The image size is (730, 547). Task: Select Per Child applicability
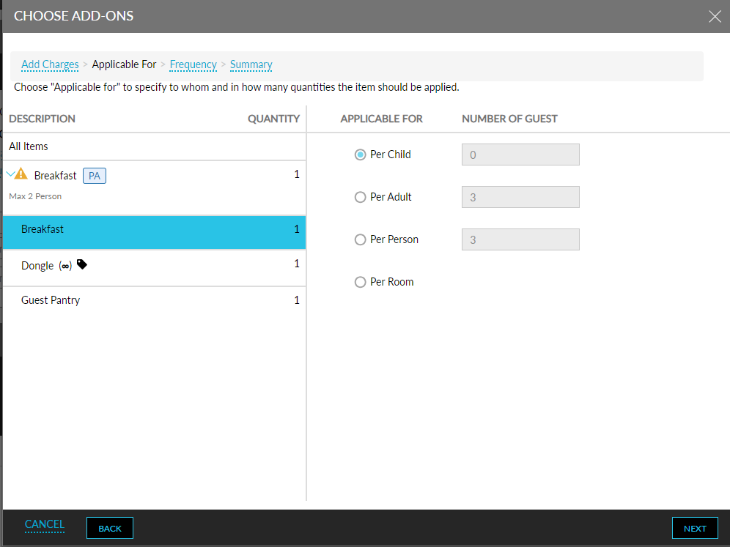(x=360, y=155)
